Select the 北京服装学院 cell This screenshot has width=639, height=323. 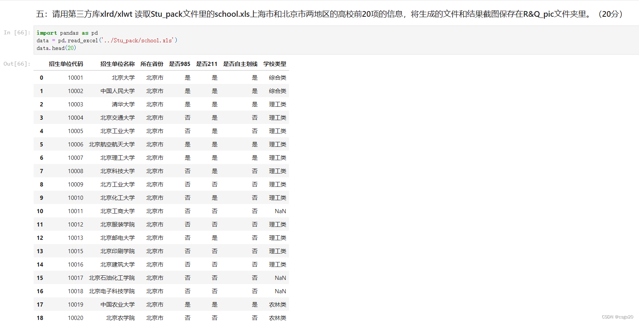point(117,225)
